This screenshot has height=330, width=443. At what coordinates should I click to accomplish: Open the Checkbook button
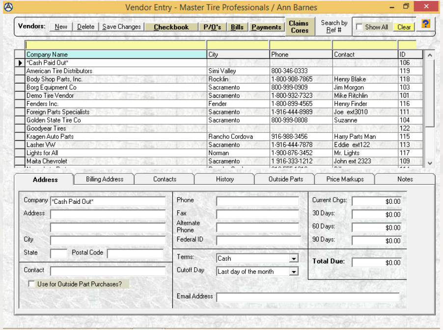[x=171, y=27]
